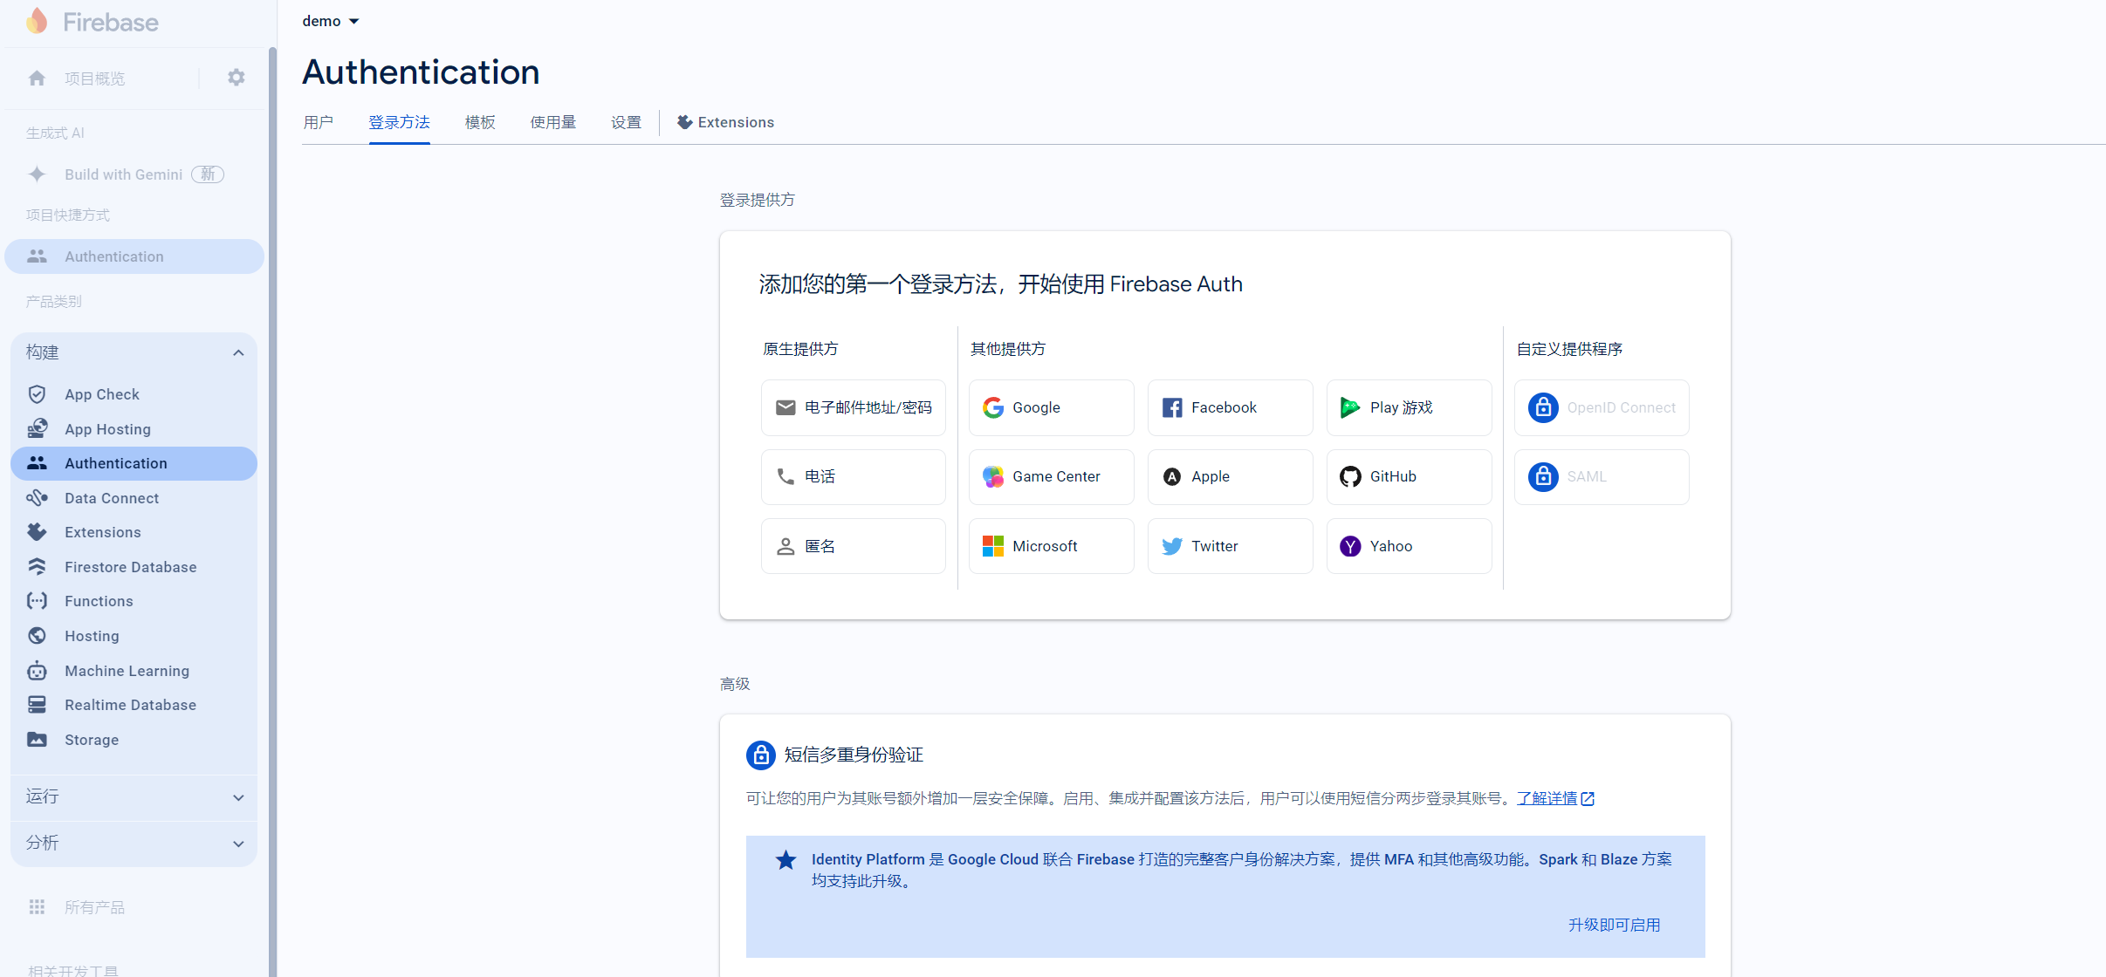The width and height of the screenshot is (2106, 977).
Task: Click the OpenID Connect lock icon
Action: 1543,407
